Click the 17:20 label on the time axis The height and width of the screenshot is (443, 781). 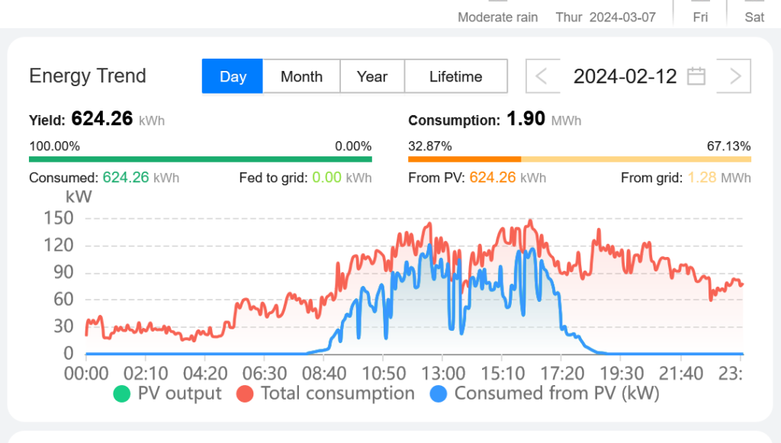[x=561, y=373]
